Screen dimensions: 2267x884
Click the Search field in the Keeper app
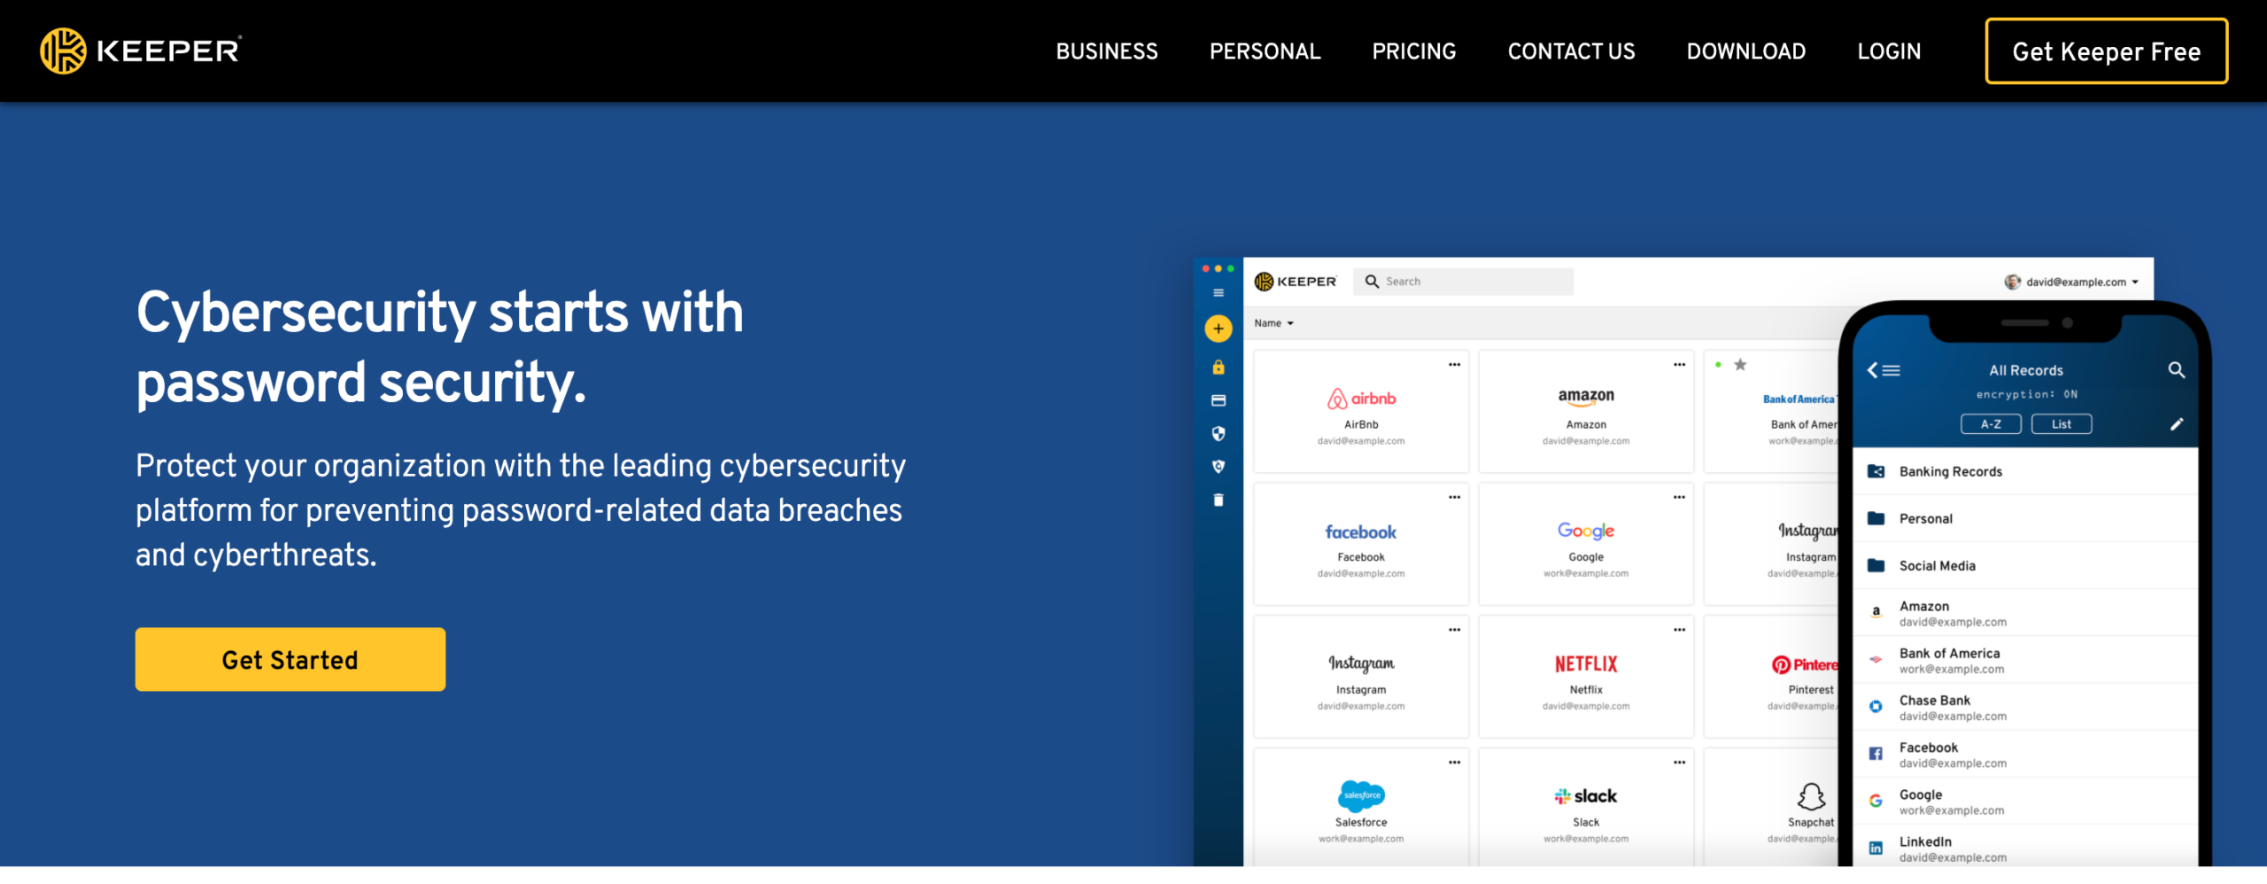click(x=1463, y=282)
